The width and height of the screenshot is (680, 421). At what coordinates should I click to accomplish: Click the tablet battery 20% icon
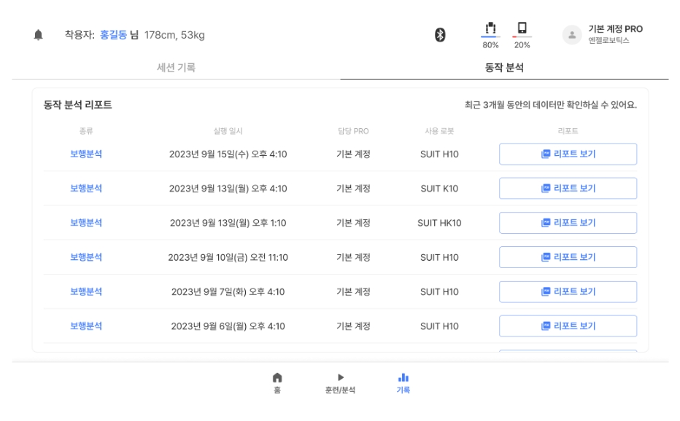pos(522,30)
